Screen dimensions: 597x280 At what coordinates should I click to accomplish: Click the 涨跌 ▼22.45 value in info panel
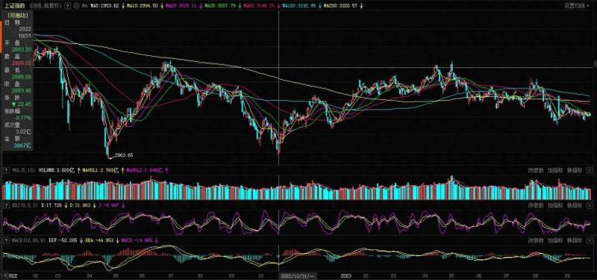(x=22, y=104)
